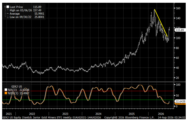The height and width of the screenshot is (122, 190).
Task: Click the 2025 year label on time axis
Action: click(x=132, y=114)
